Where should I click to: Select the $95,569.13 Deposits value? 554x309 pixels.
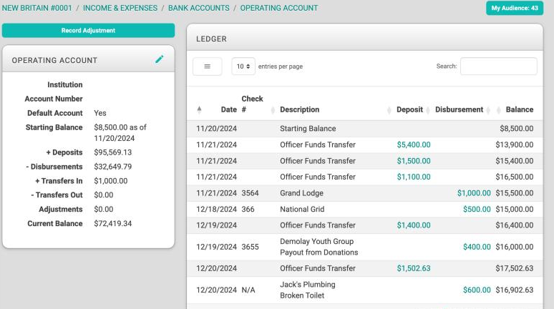click(x=112, y=152)
